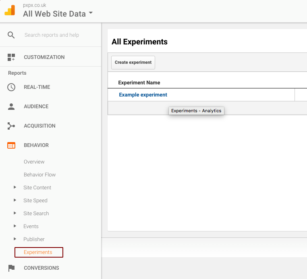Open the Behavior Flow report
The width and height of the screenshot is (307, 279).
pyautogui.click(x=40, y=175)
